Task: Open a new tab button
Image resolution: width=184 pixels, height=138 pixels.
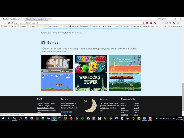Action: 50,19
